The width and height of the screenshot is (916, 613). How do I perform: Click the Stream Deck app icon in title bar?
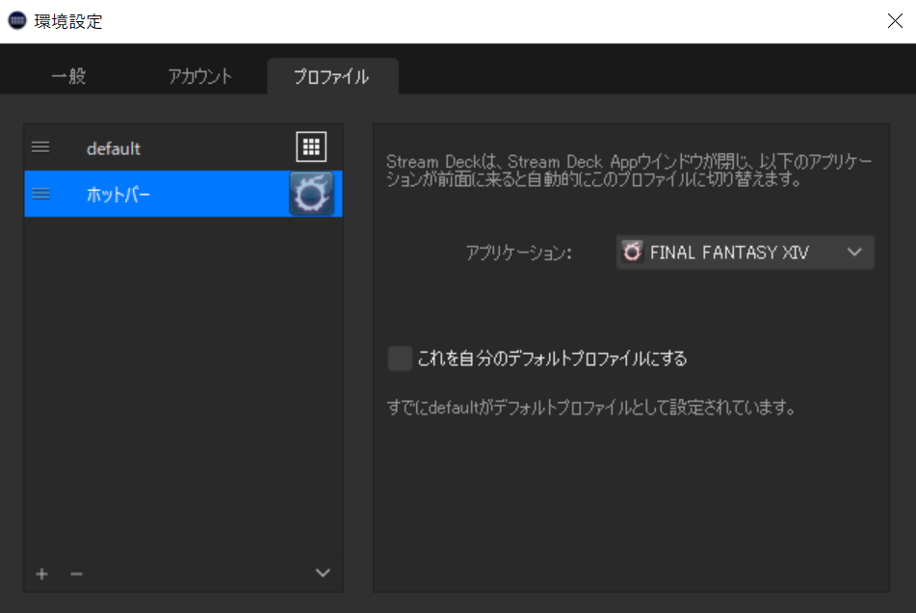[17, 21]
